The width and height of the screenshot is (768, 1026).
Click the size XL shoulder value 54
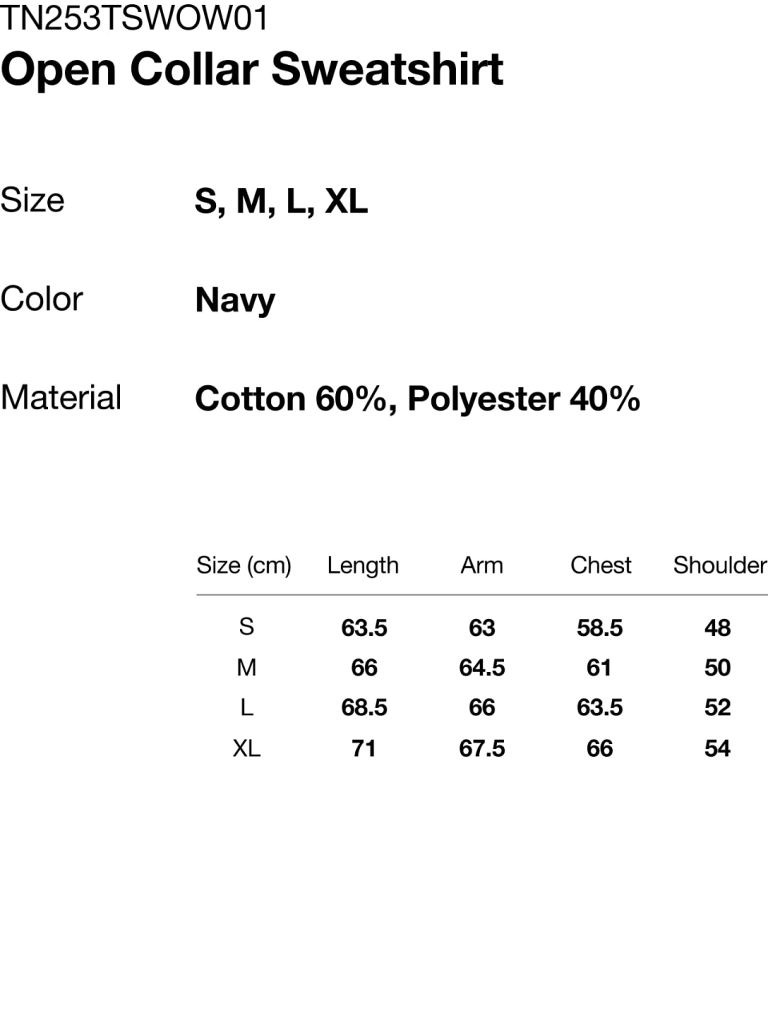(718, 749)
